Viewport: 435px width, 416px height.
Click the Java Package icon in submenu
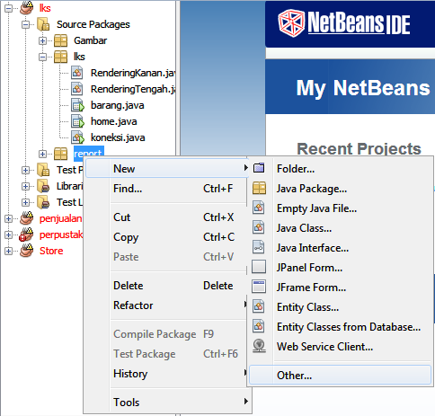(x=259, y=188)
